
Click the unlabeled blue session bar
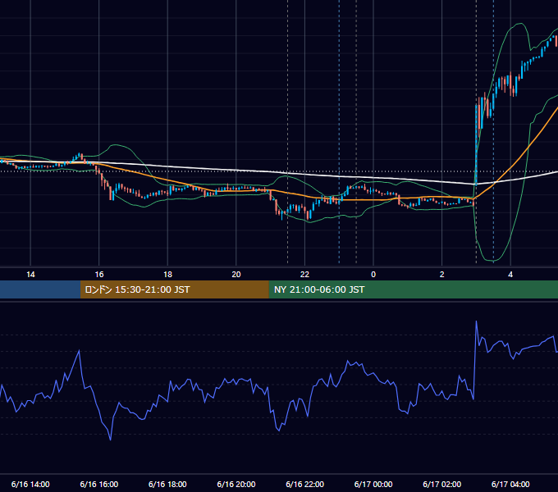[x=40, y=289]
